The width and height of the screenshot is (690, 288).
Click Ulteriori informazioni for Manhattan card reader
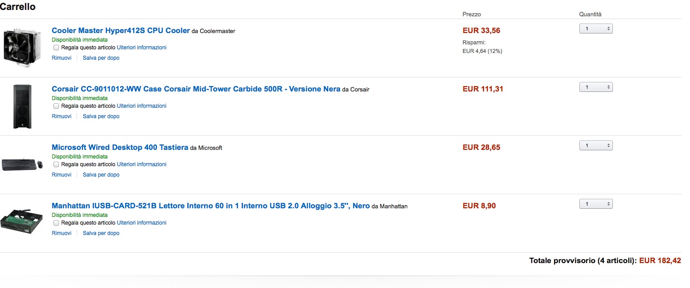click(x=141, y=223)
